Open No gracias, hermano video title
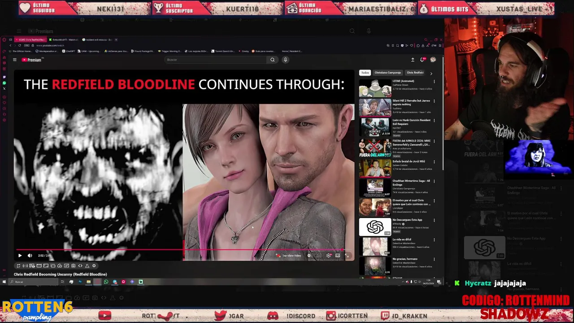 tap(405, 259)
